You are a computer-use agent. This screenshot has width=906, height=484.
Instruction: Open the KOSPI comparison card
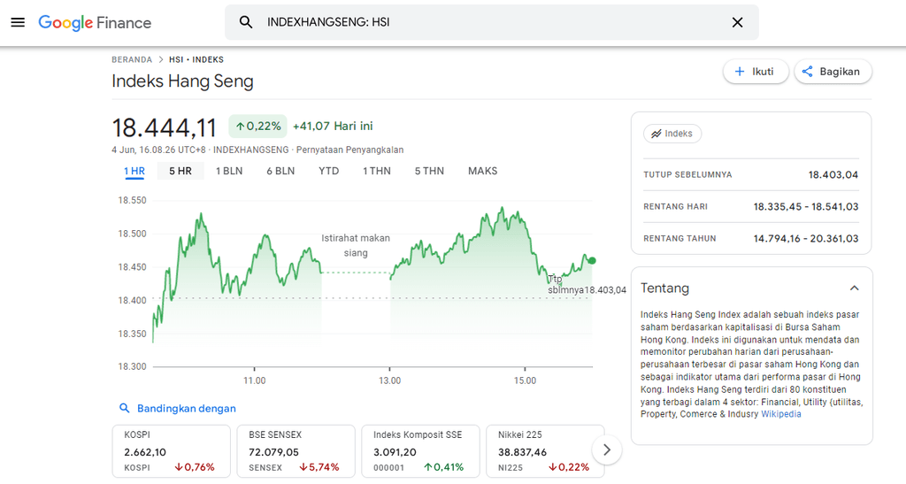pos(170,450)
